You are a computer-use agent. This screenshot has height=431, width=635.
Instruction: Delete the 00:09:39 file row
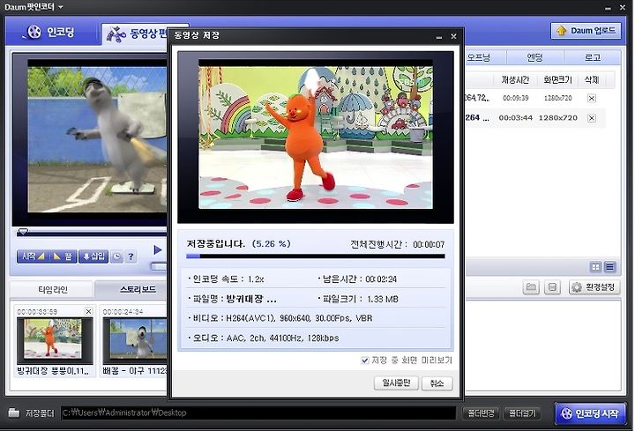[x=592, y=98]
